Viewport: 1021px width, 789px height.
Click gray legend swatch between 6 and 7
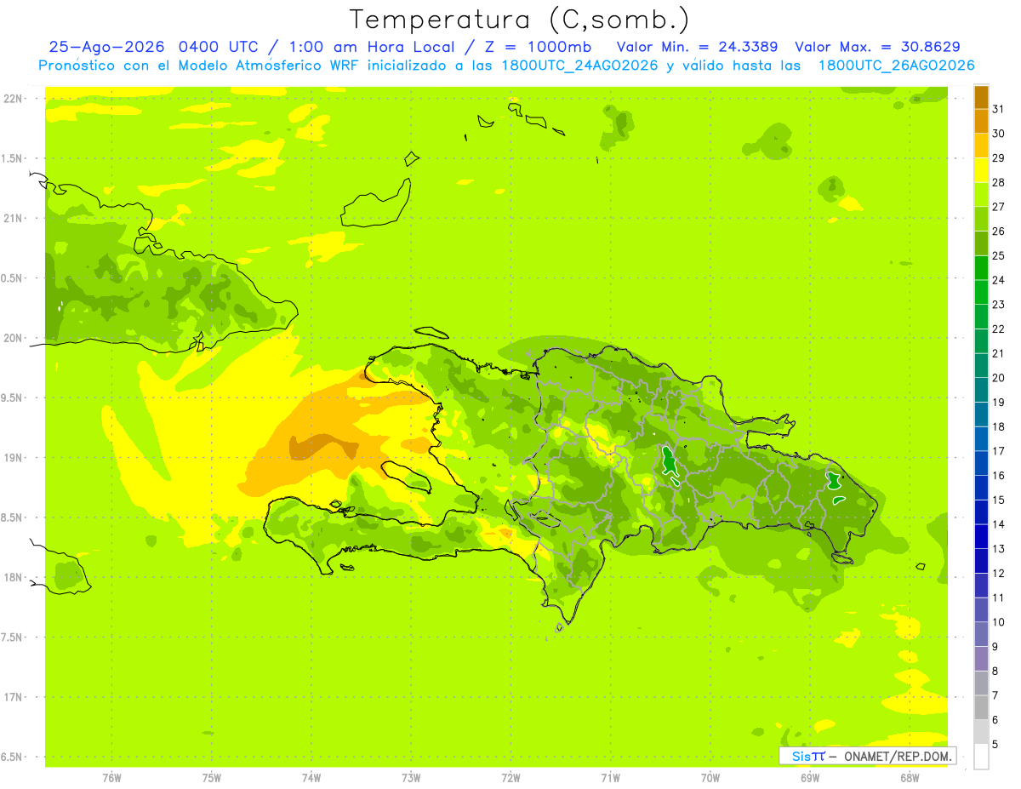tap(981, 707)
